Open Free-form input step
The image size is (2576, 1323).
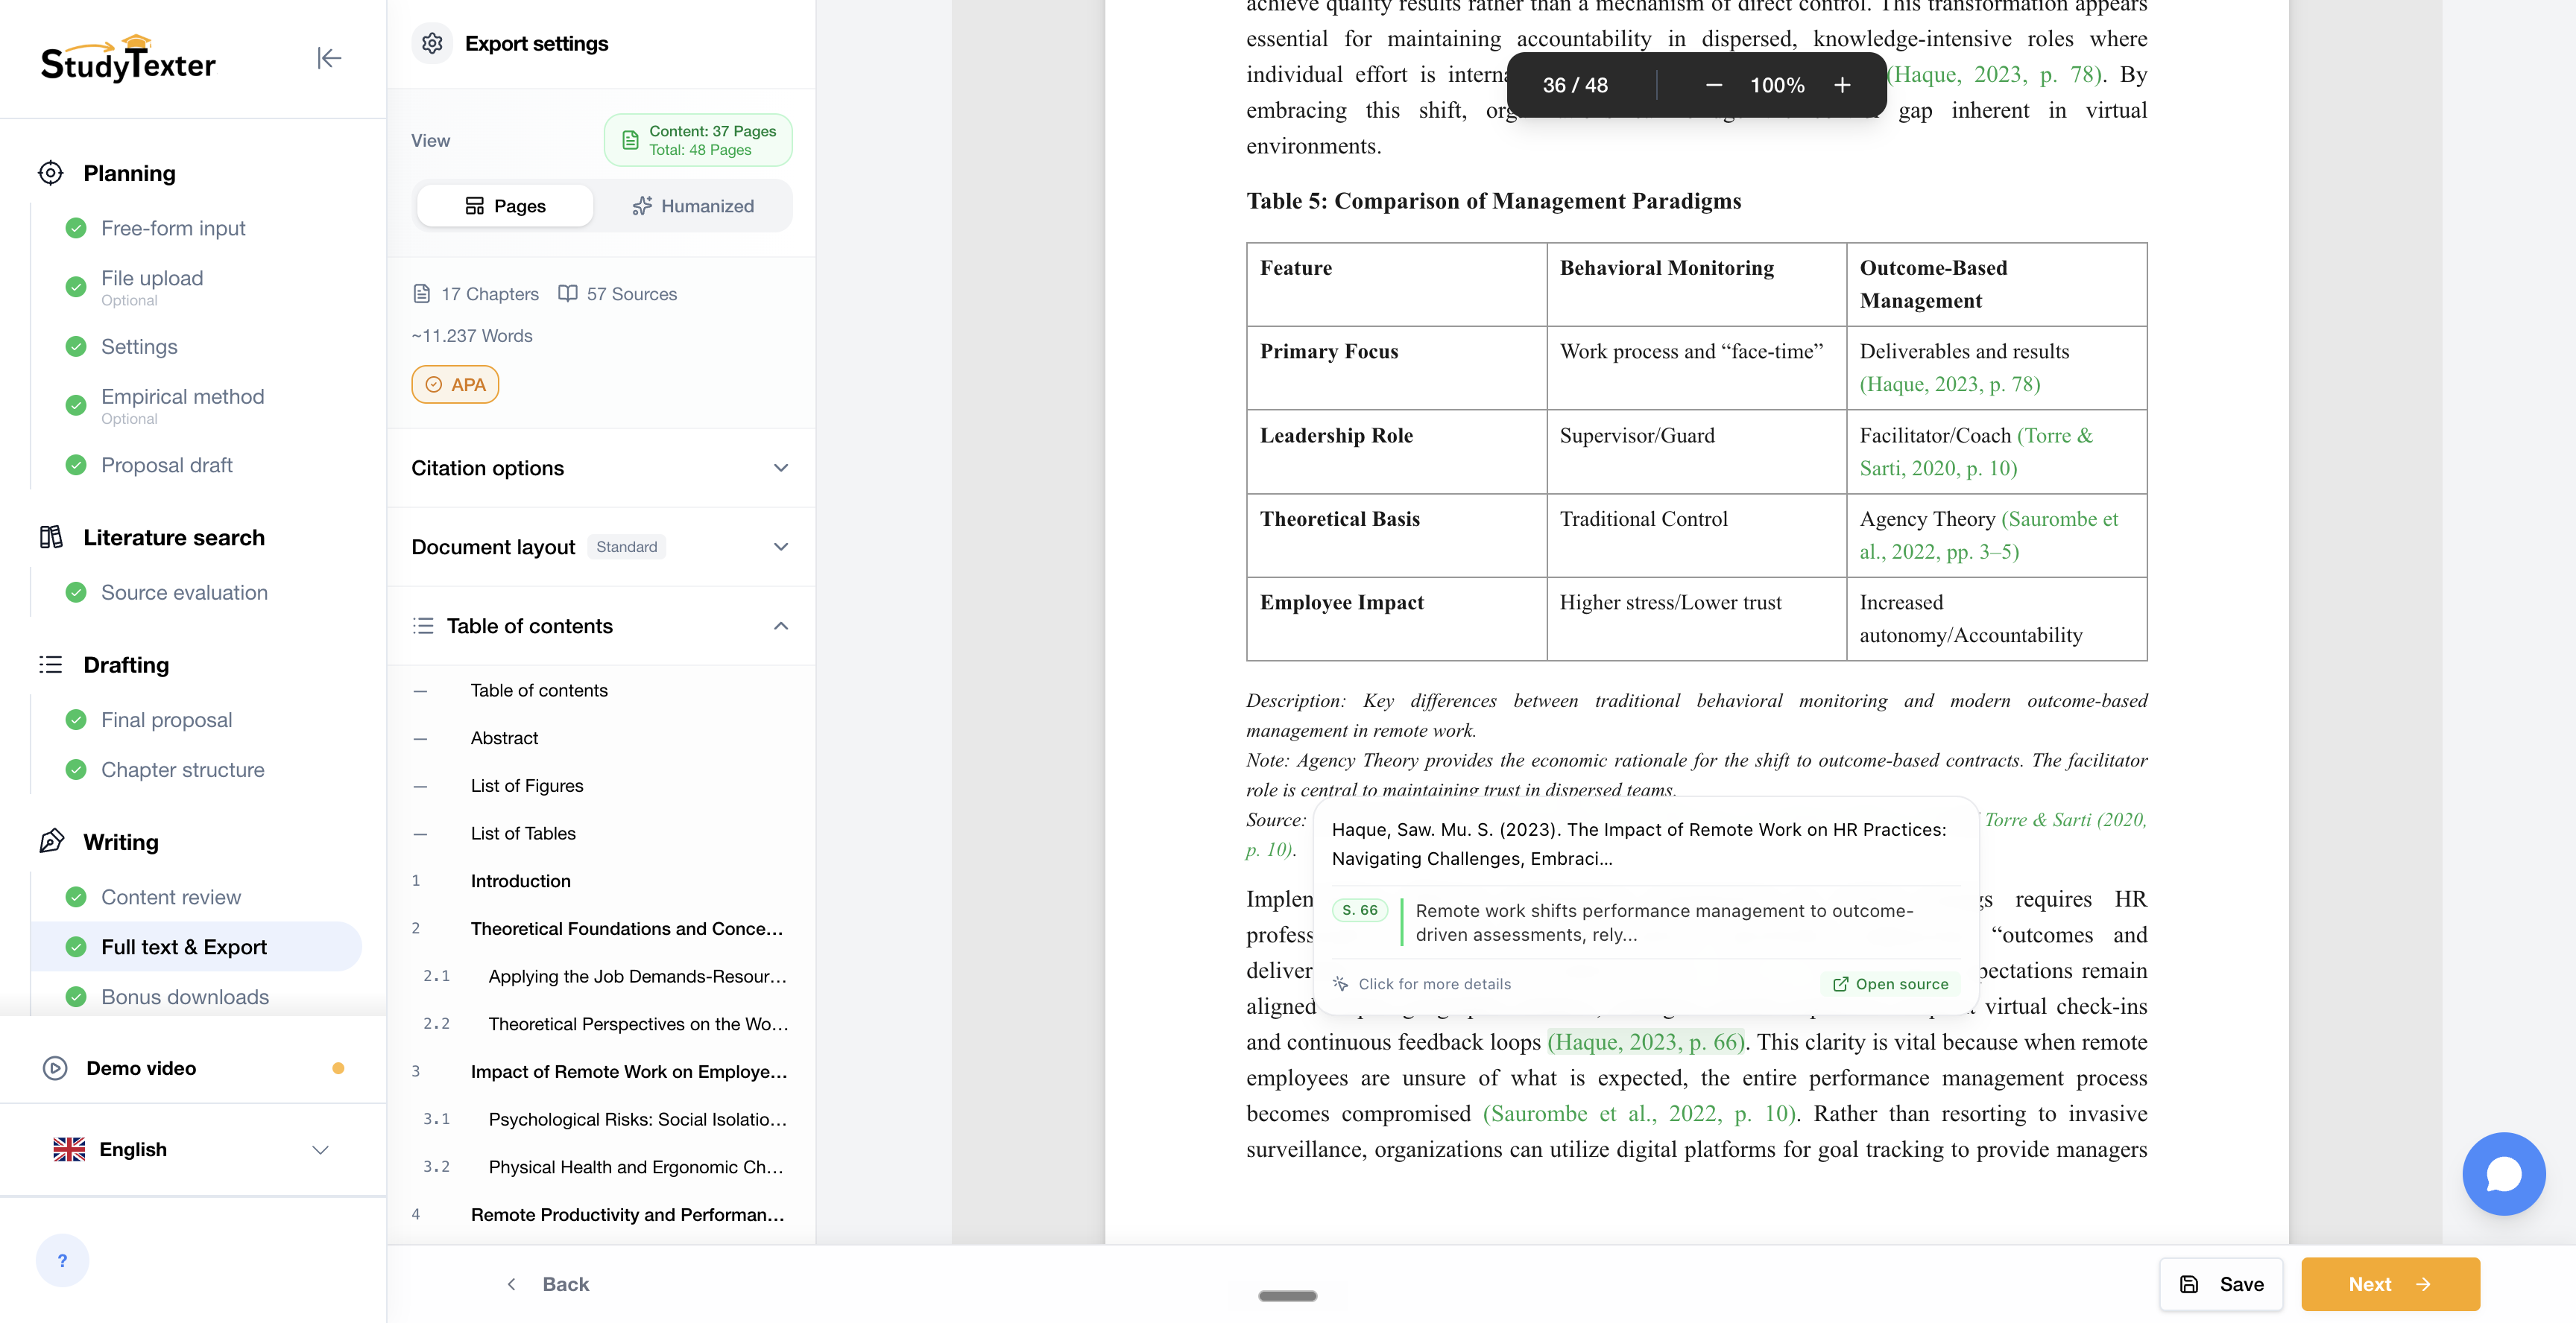pos(173,228)
